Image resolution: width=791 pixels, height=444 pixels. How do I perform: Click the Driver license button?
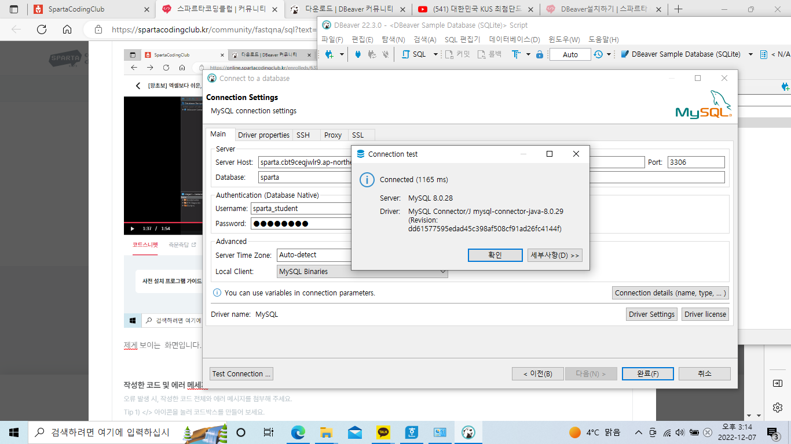[705, 314]
